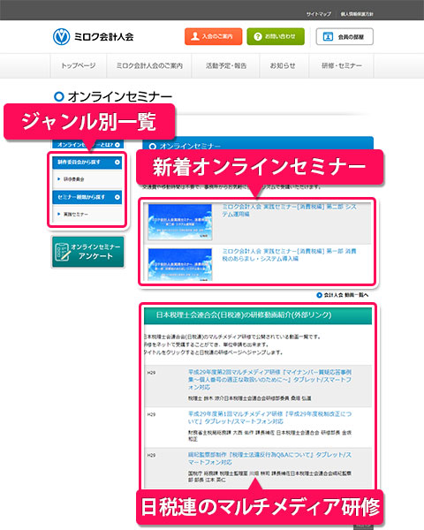Viewport: 424px width, 530px height.
Task: Select 研修委員会 in the sidebar
Action: 73,179
